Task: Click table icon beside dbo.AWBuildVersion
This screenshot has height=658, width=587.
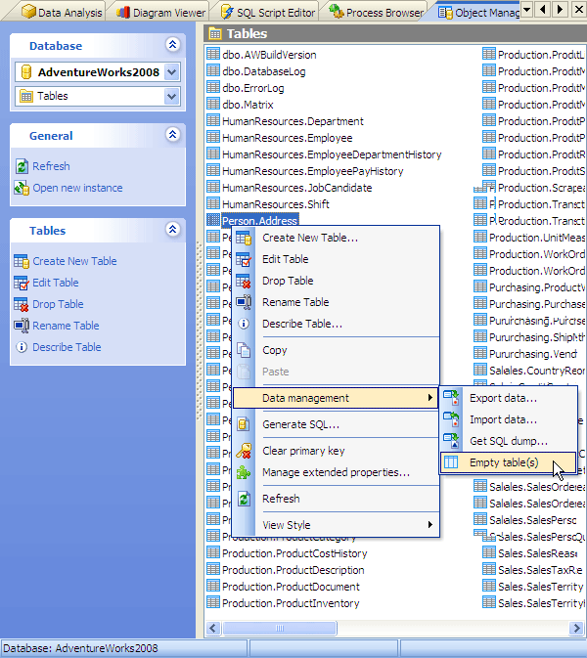Action: pyautogui.click(x=213, y=54)
